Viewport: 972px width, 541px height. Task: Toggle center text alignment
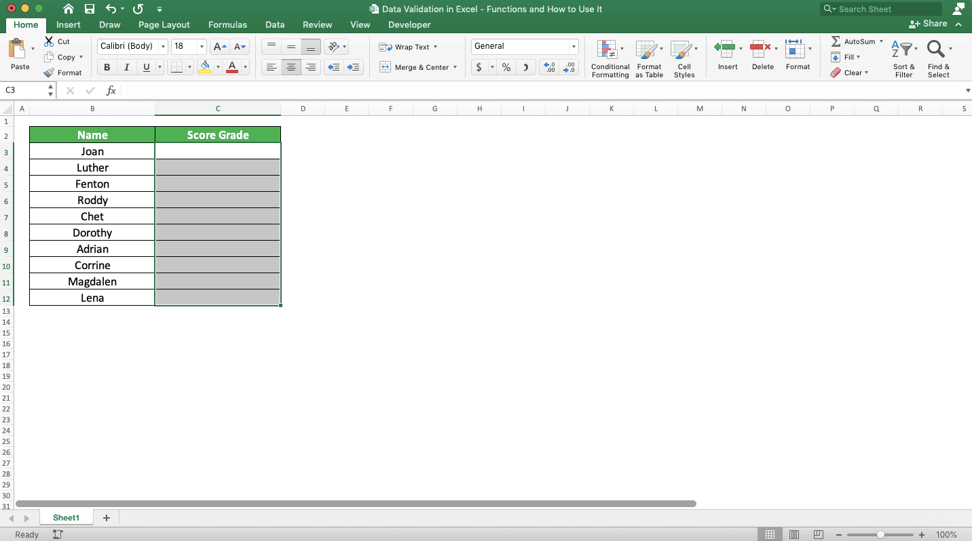[x=291, y=67]
